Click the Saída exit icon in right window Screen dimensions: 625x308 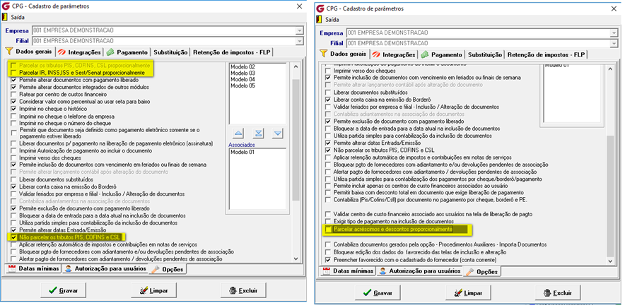319,19
